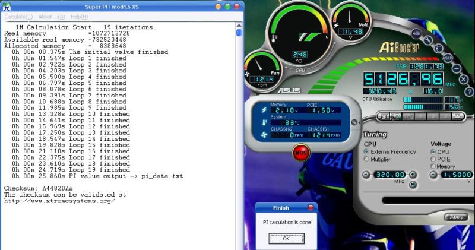Click the CHASSIS1 1214rpm reading

[x=324, y=135]
